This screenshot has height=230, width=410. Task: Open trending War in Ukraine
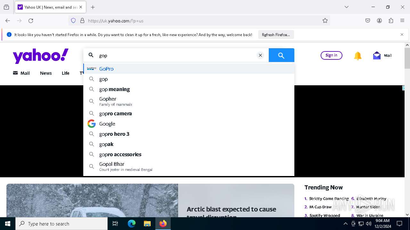click(370, 215)
